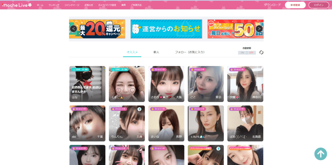This screenshot has height=165, width=332.
Task: Click the ダウンロード link
Action: 272,5
